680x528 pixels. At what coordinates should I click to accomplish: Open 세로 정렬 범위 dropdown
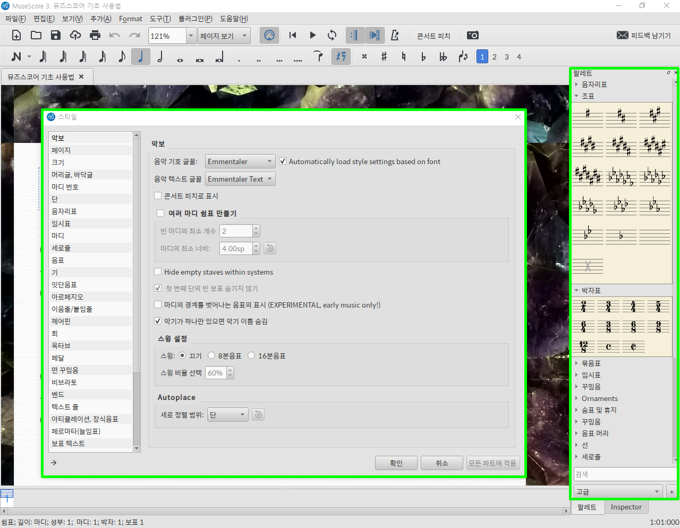coord(228,415)
